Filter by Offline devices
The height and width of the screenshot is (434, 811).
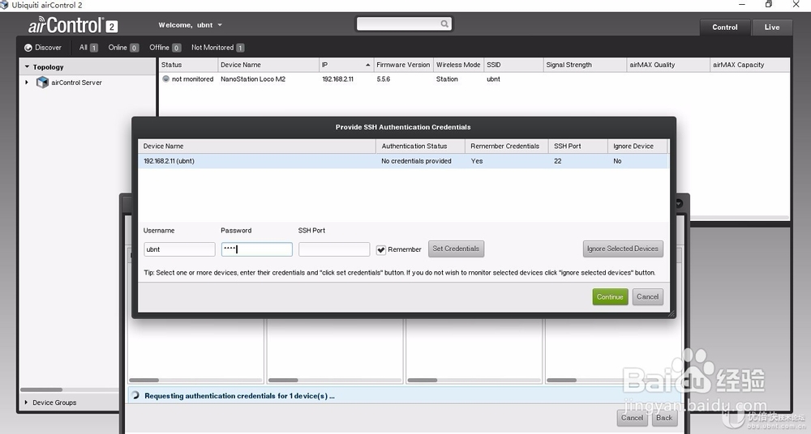165,48
